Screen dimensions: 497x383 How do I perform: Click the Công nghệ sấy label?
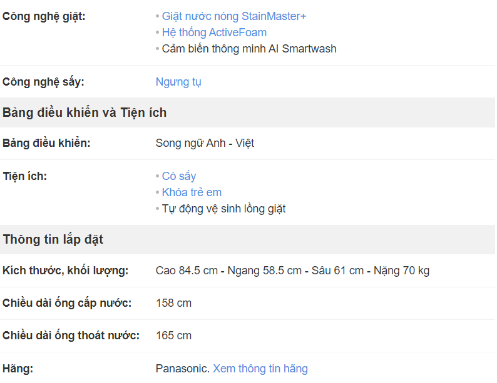43,82
